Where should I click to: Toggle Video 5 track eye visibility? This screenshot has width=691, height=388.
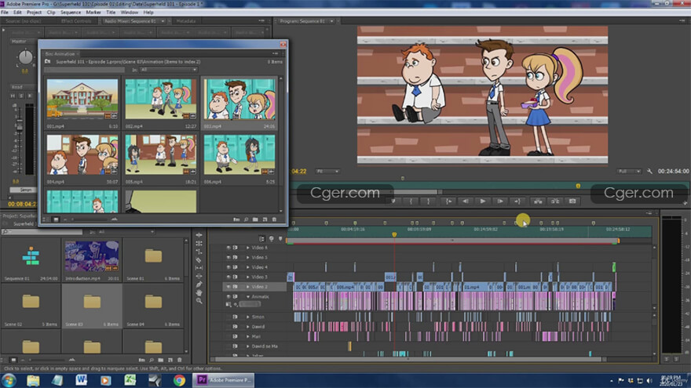(229, 257)
